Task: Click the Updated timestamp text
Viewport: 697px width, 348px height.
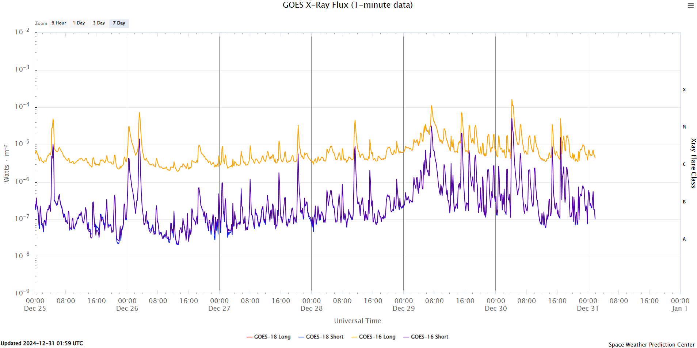Action: 42,343
